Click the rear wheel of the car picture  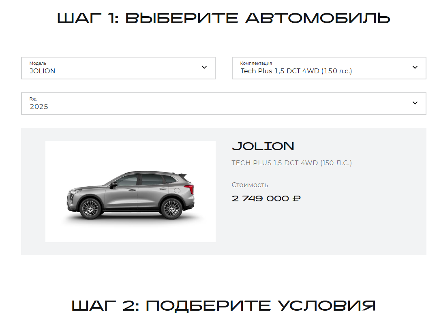tap(171, 209)
